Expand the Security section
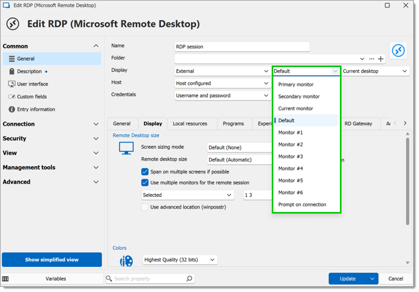Viewport: 419px width, 292px height. click(x=96, y=138)
